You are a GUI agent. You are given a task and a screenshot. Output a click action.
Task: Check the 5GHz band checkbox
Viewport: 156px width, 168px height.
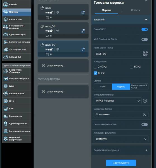(131, 67)
